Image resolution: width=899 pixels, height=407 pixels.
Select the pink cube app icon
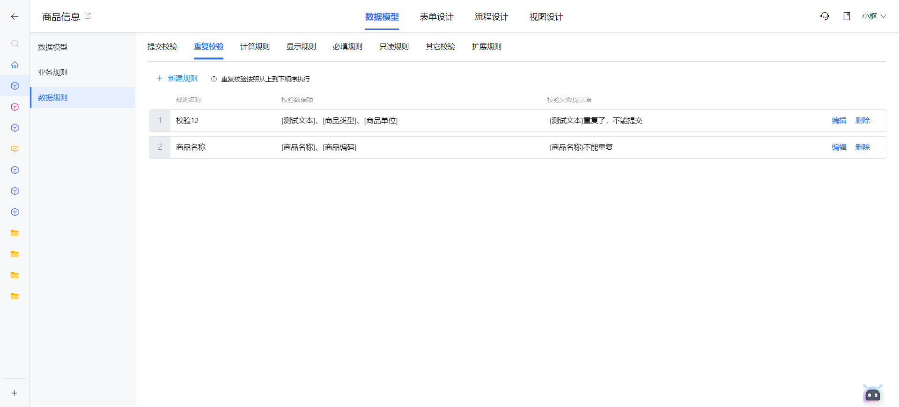coord(15,107)
